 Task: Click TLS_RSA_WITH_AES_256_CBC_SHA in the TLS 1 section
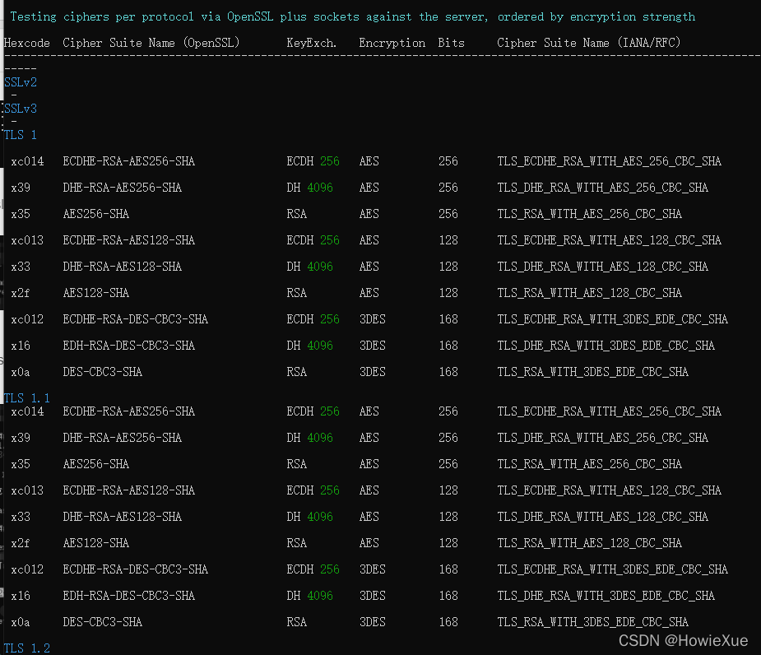(x=589, y=214)
